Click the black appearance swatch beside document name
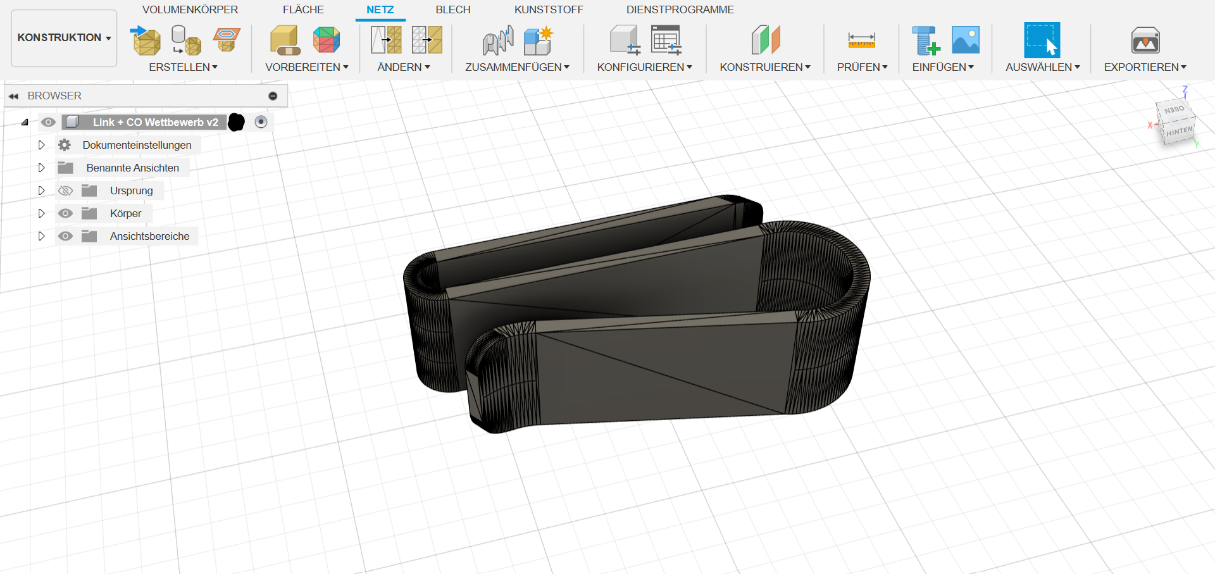The width and height of the screenshot is (1215, 574). tap(236, 122)
